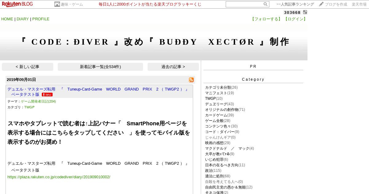This screenshot has height=194, width=369.
Task: Select category 自由民主党の愚か＆無能
Action: point(225,187)
